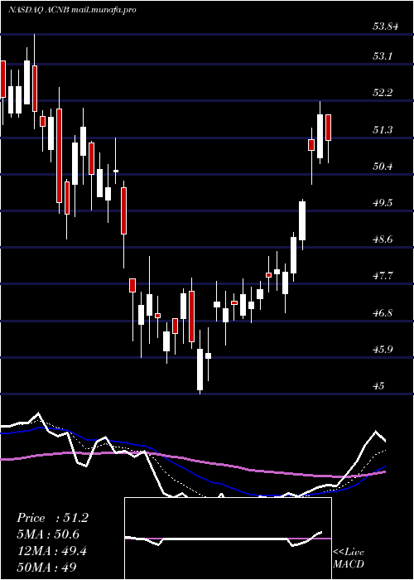Click the MACD inset chart box
Screen dimensions: 414x580
click(228, 539)
